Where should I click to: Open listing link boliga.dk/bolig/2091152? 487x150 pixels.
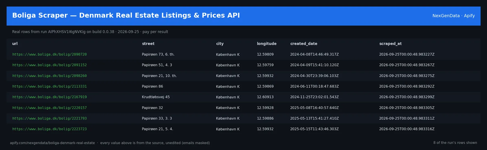[50, 65]
